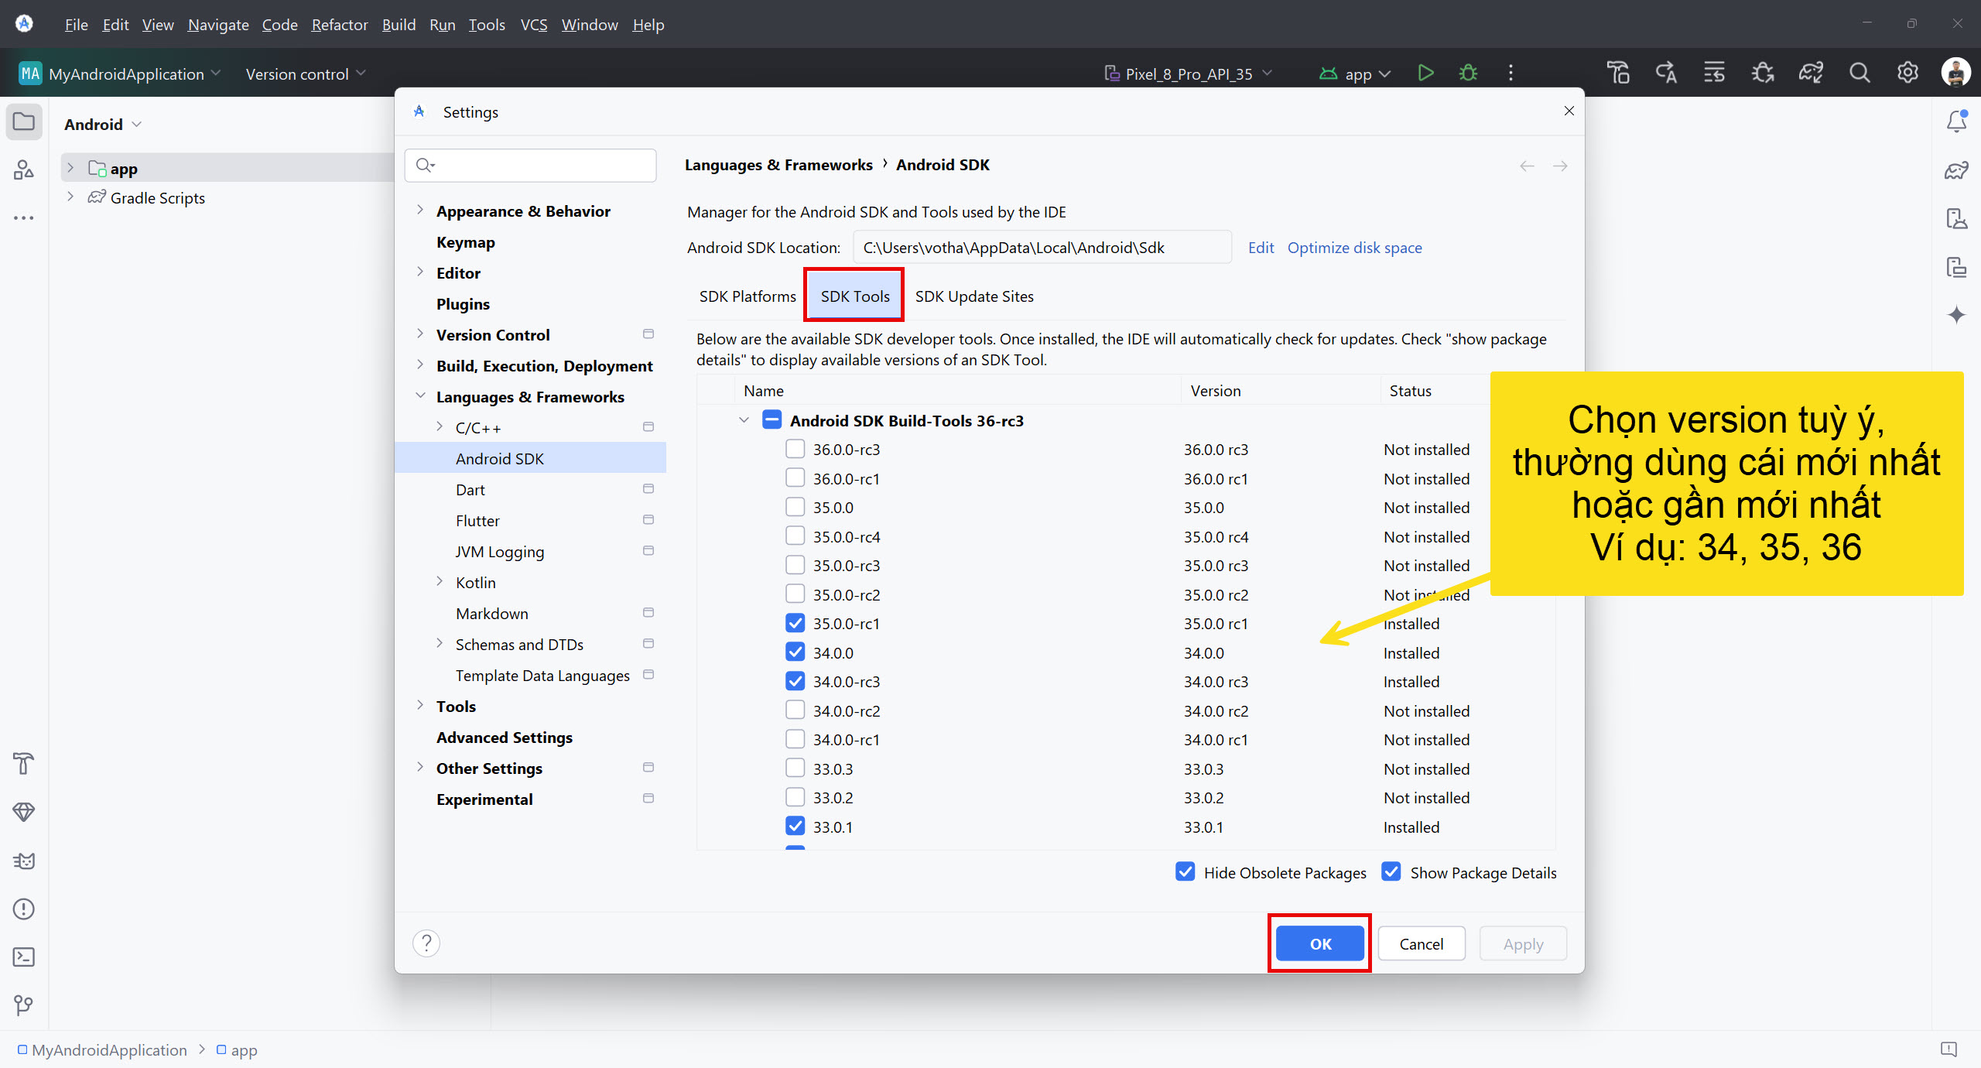Open the Pixel_8_Pro_API_35 device dropdown
Screen dimensions: 1981x1068
(1188, 74)
